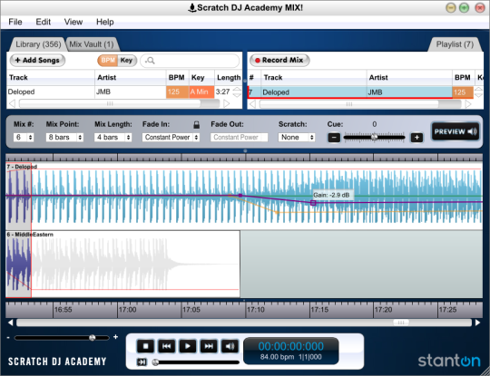
Task: Click the 17:10 timeline marker
Action: [256, 310]
